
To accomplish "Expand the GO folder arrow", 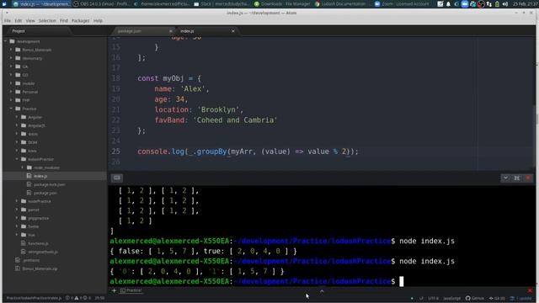I will (11, 75).
